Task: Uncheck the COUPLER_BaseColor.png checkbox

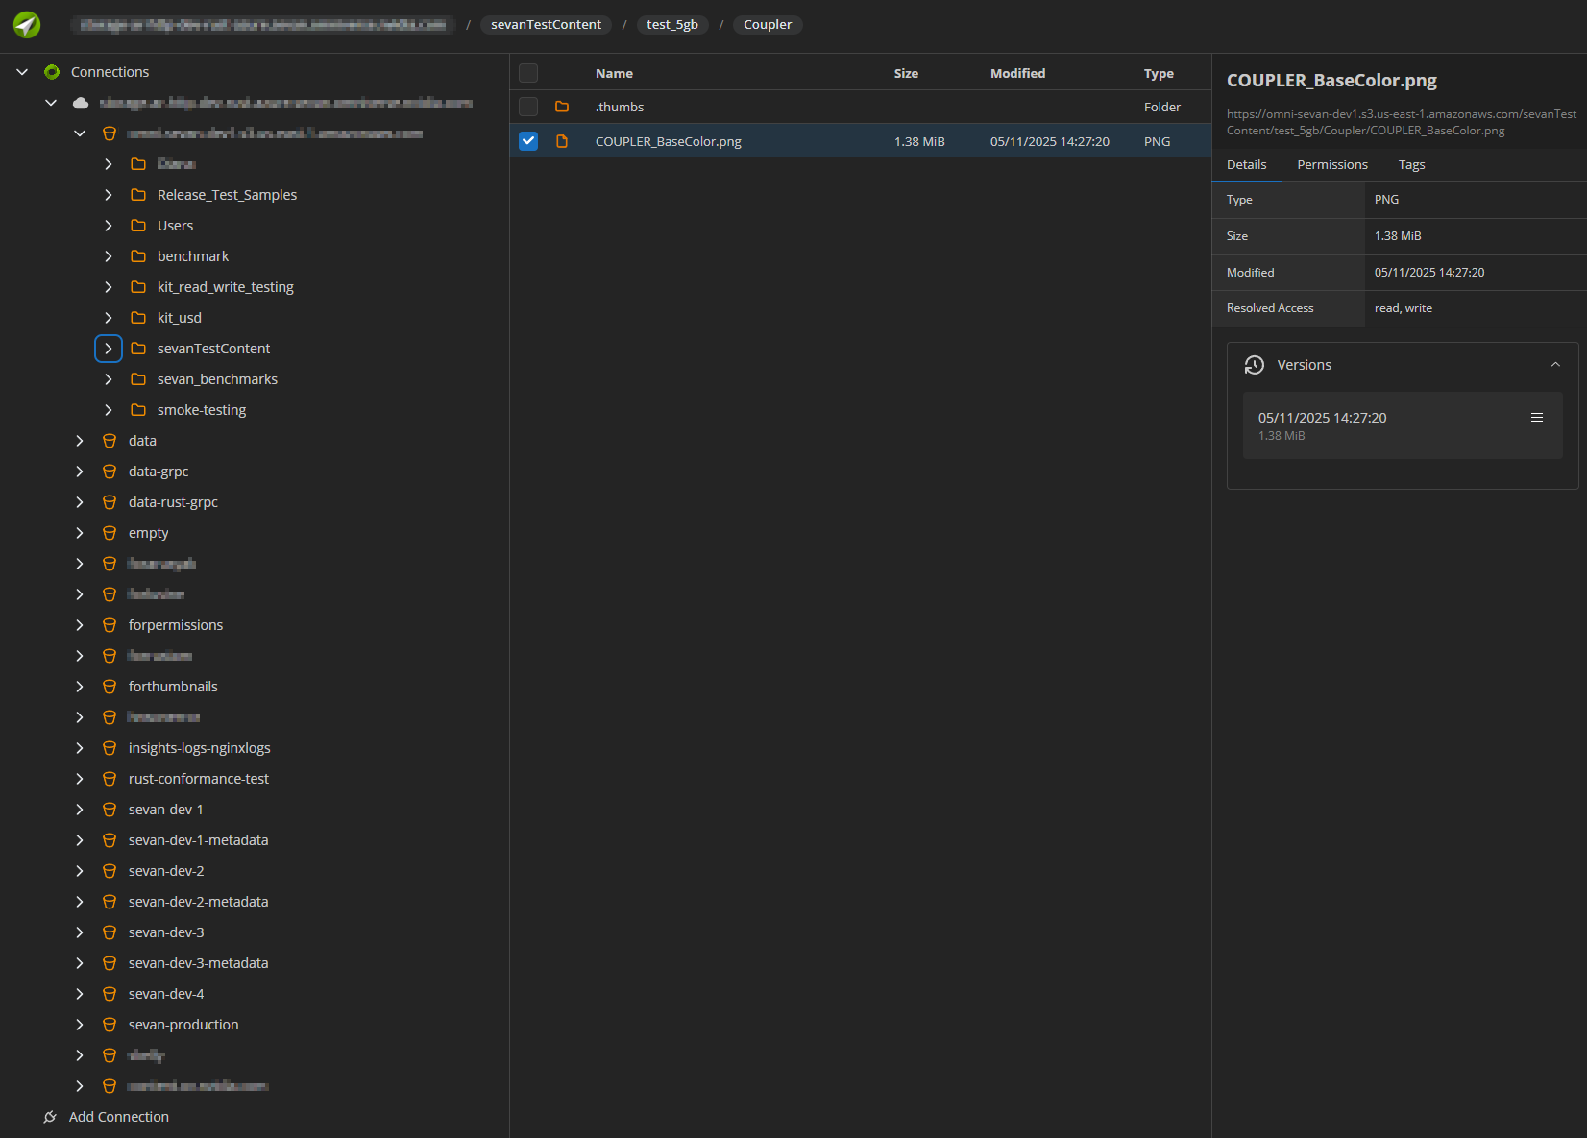Action: click(x=528, y=141)
